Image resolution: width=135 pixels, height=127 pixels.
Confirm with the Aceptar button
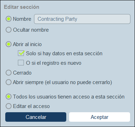coord(100,117)
